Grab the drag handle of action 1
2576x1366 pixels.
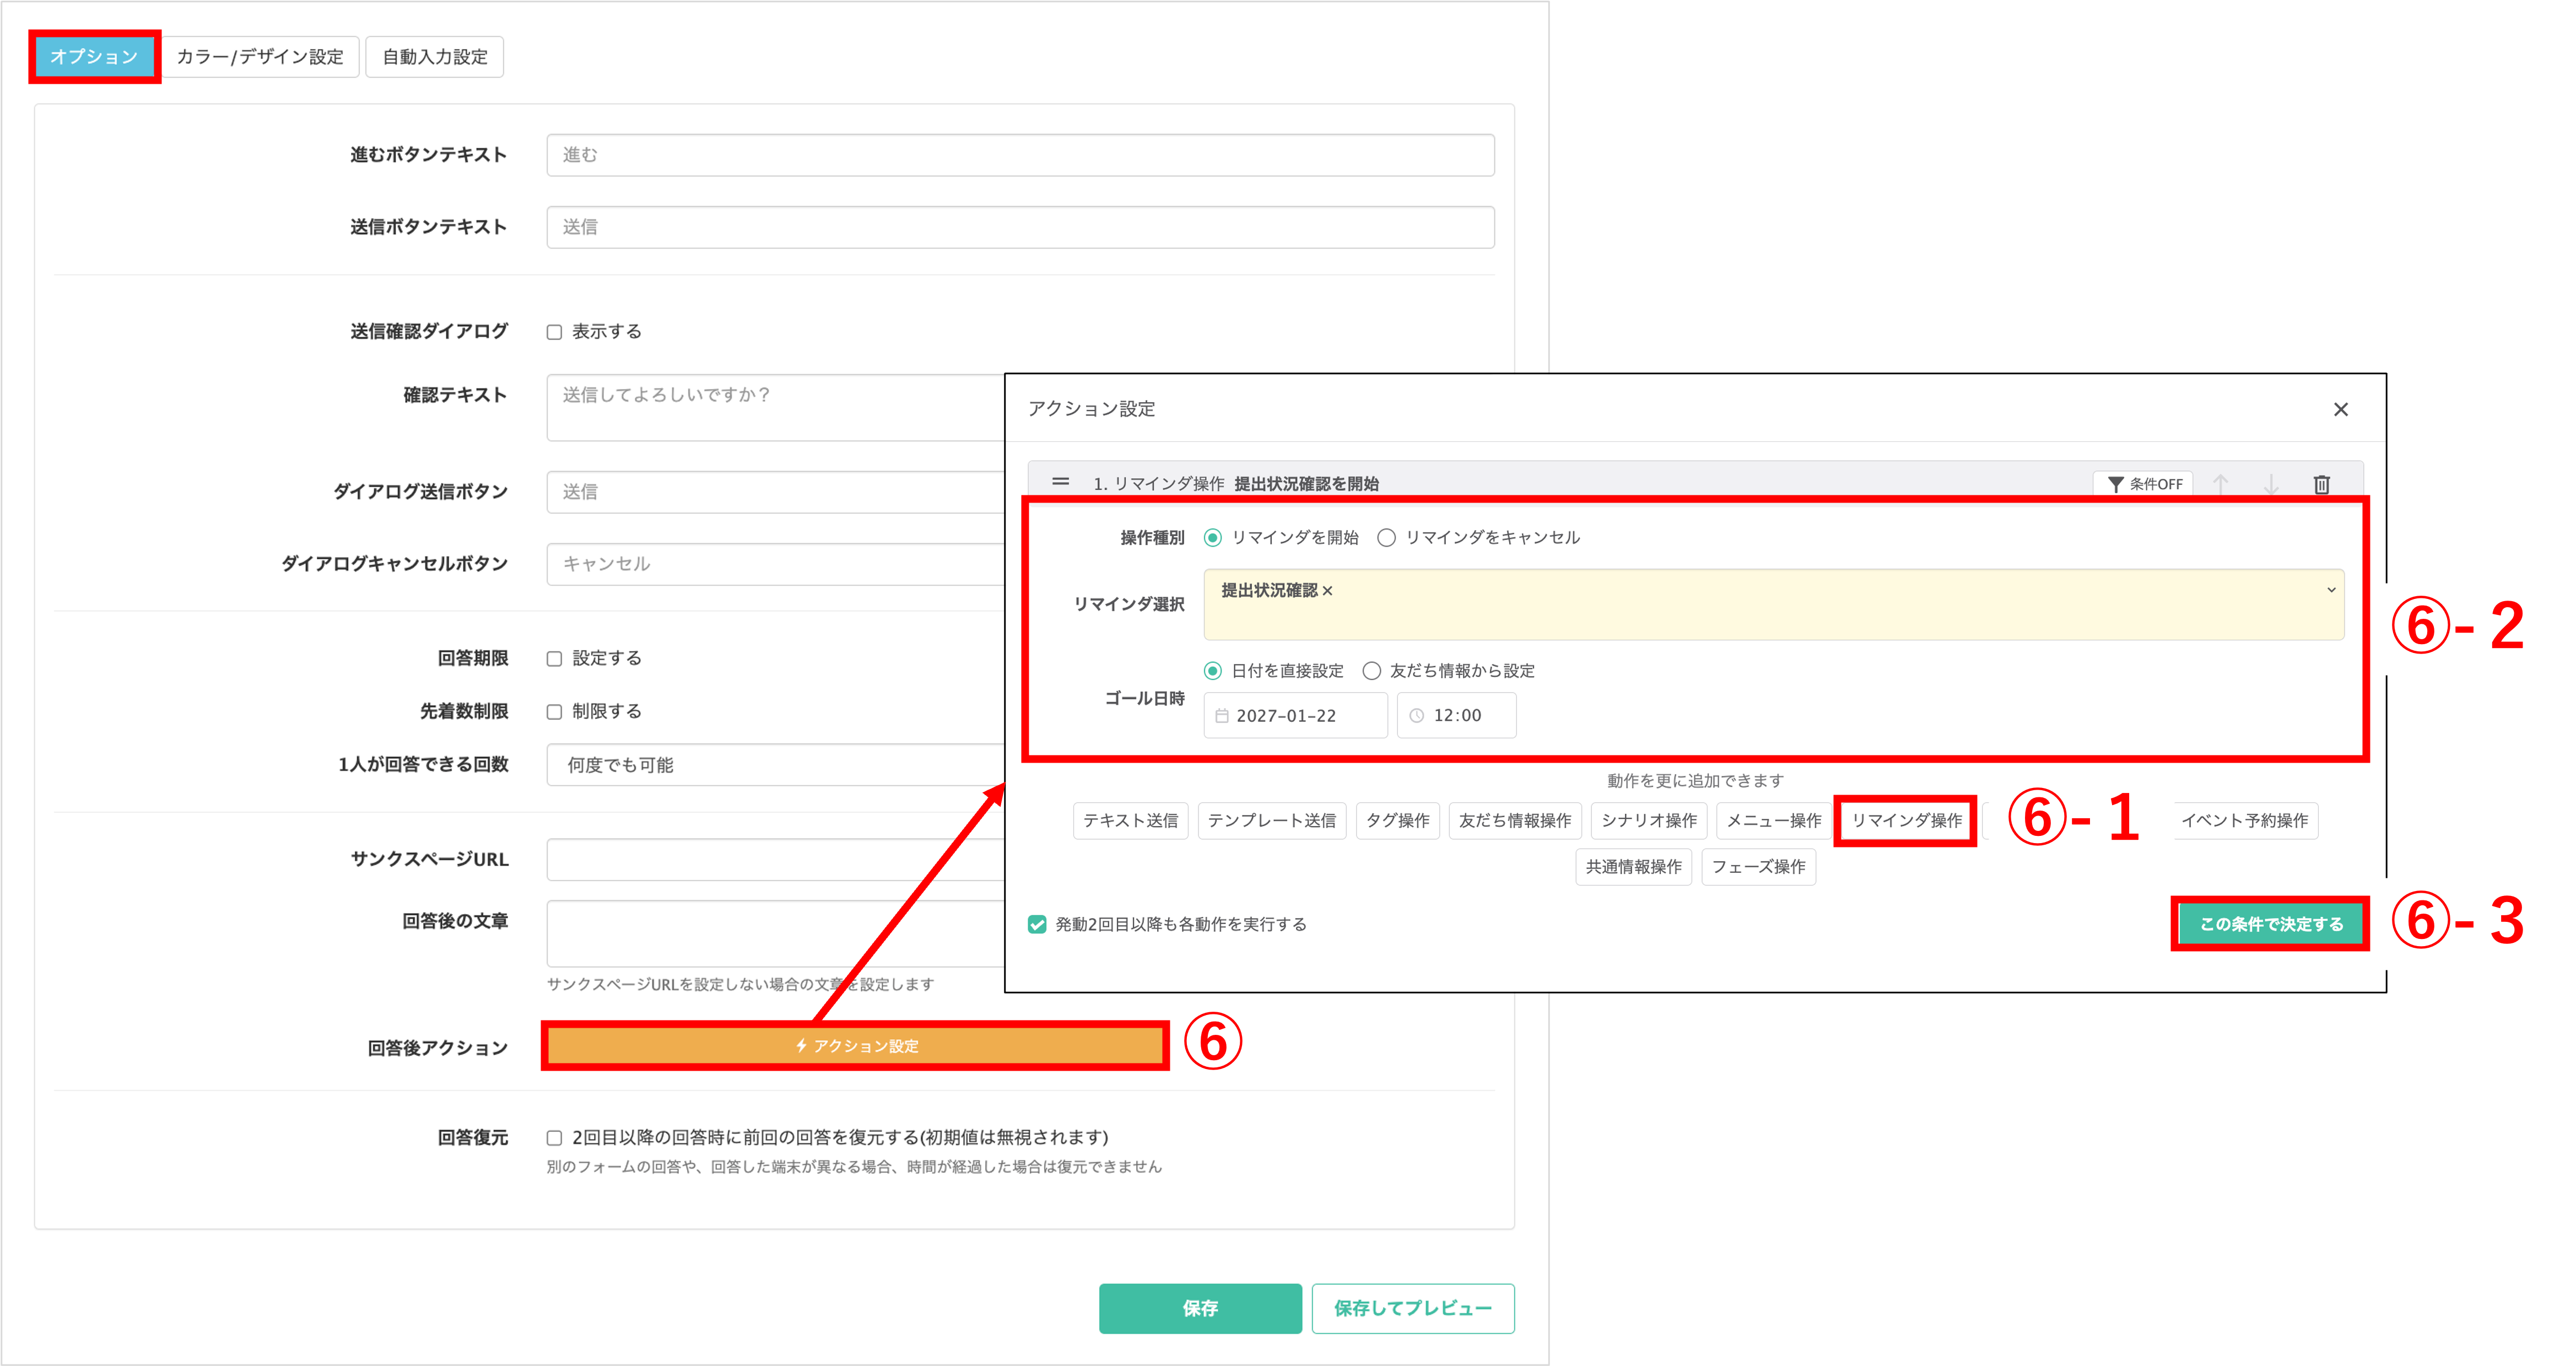pyautogui.click(x=1060, y=482)
